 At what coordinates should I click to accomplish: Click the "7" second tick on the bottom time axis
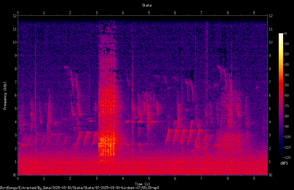coord(202,178)
